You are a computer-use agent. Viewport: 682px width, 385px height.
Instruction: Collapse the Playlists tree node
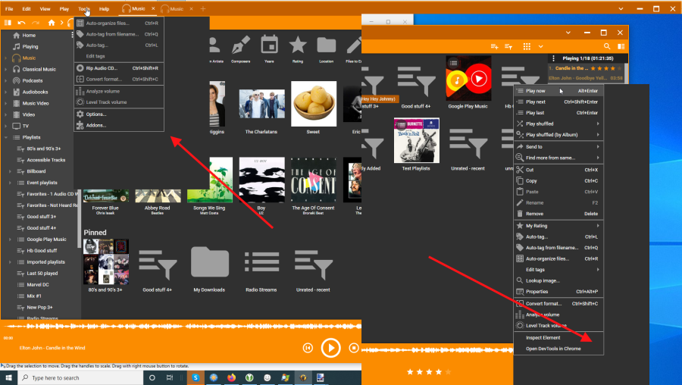[5, 138]
